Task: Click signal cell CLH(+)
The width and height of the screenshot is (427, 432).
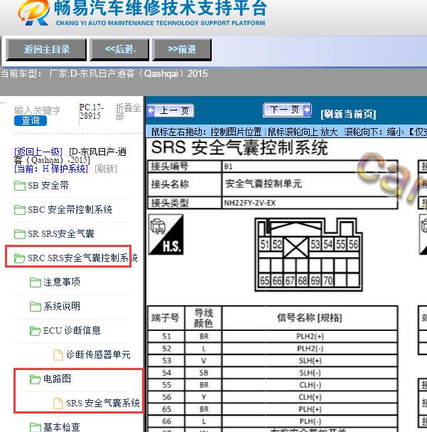Action: coord(310,397)
